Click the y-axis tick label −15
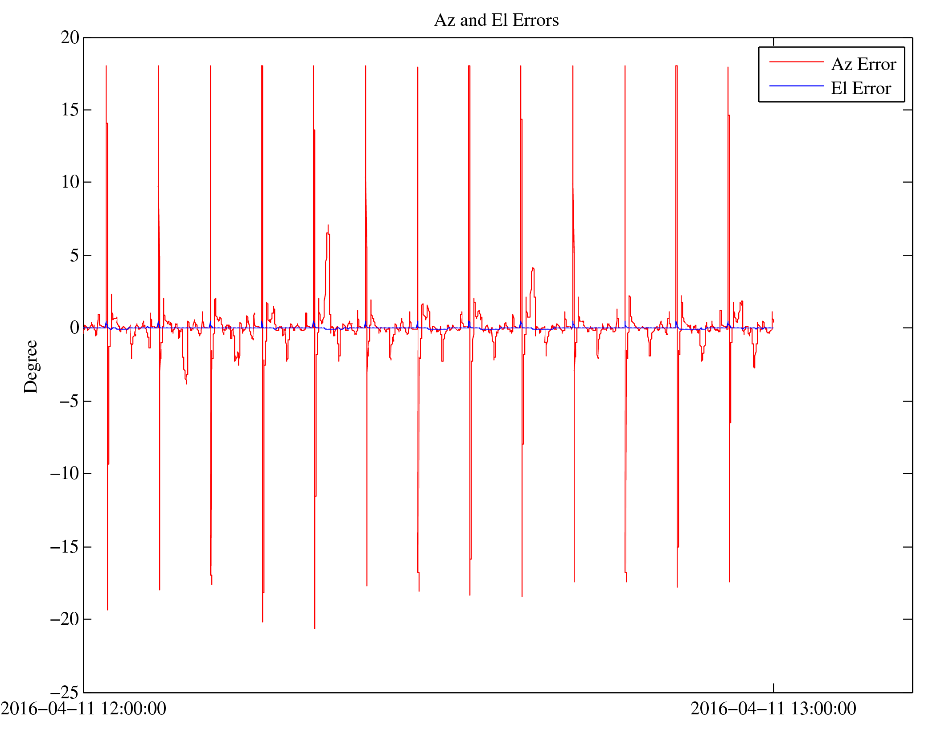The width and height of the screenshot is (925, 750). click(x=65, y=547)
